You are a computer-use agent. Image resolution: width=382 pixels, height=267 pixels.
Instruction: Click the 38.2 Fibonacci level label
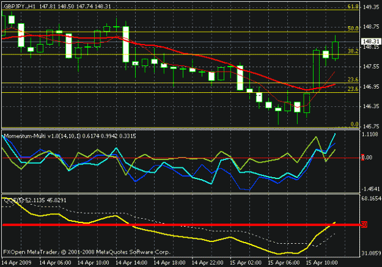tap(353, 51)
